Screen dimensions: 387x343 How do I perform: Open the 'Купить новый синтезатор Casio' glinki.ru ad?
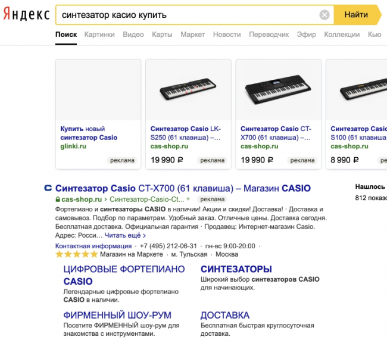89,133
